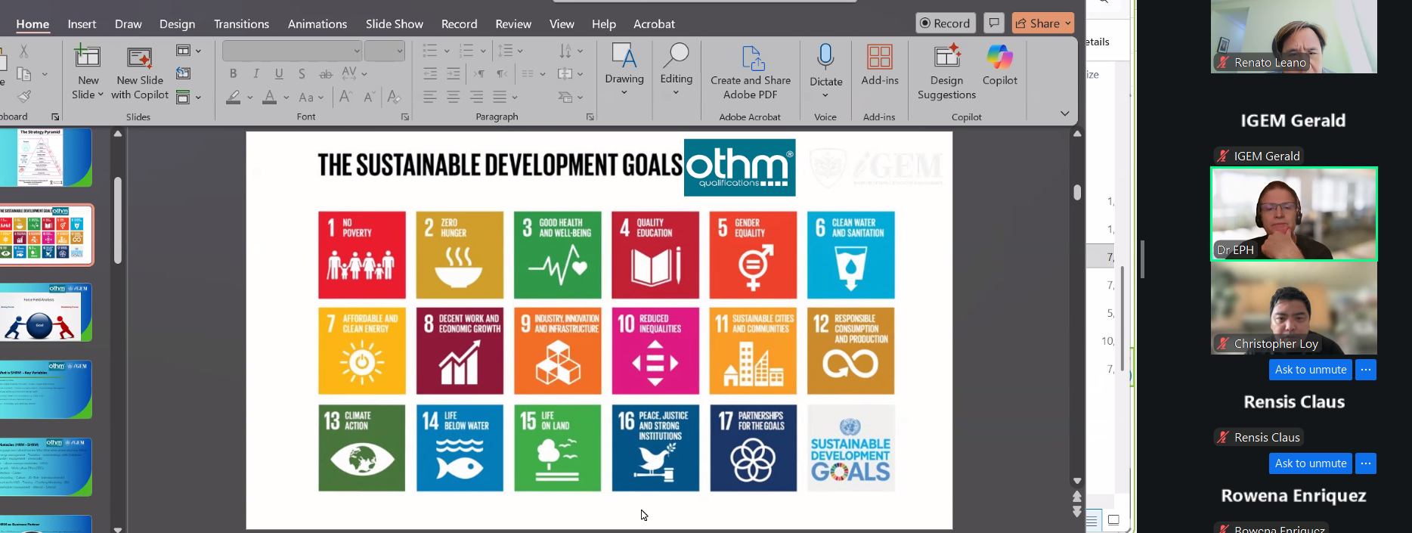Screen dimensions: 1412x533
Task: Open the Design tab
Action: point(177,23)
